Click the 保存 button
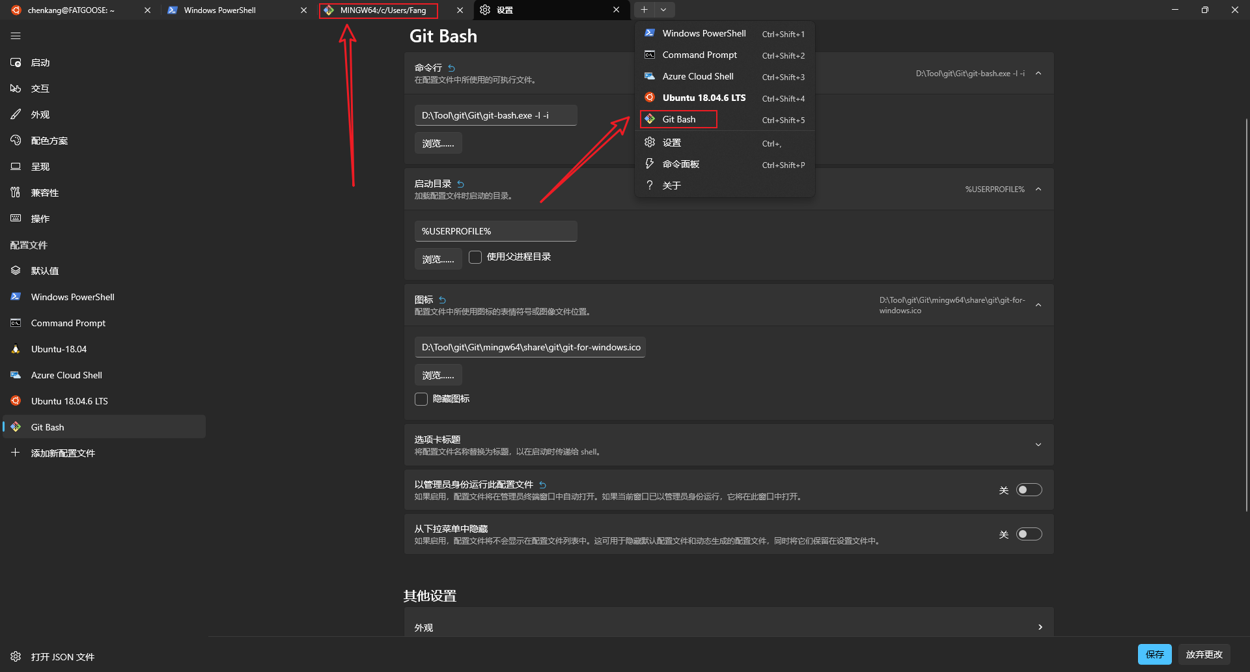 pos(1154,654)
